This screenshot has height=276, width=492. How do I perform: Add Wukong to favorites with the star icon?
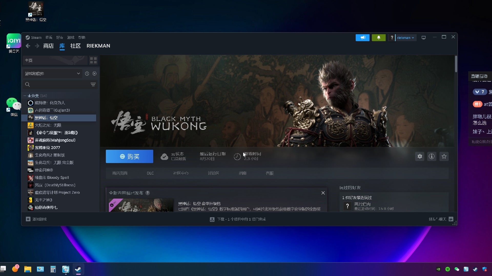point(444,156)
